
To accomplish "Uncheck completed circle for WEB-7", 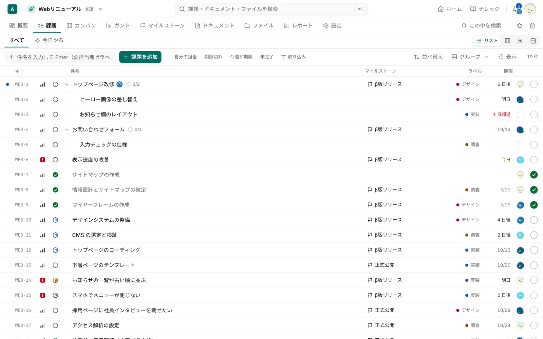I will 534,175.
